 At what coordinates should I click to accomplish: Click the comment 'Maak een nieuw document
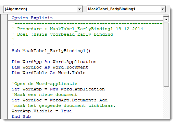pos(45,95)
